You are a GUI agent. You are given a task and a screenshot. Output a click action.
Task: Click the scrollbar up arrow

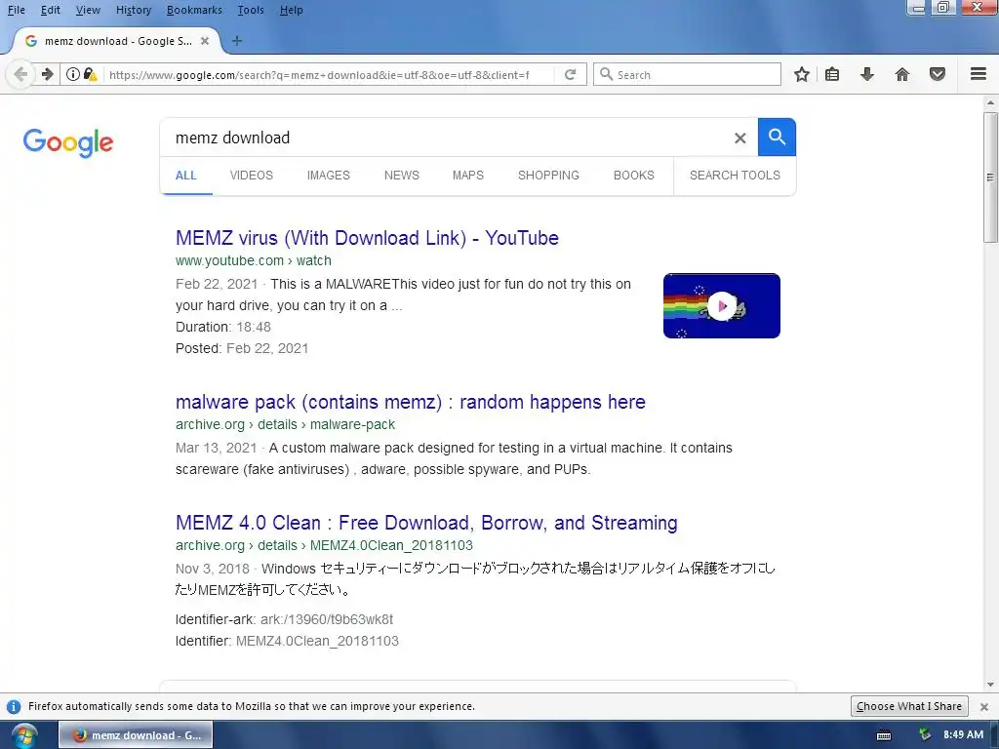tap(990, 102)
